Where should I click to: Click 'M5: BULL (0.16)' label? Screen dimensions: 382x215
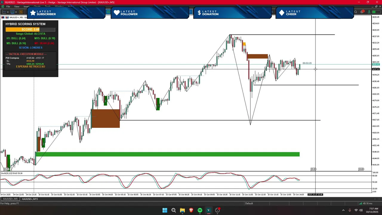(x=16, y=43)
